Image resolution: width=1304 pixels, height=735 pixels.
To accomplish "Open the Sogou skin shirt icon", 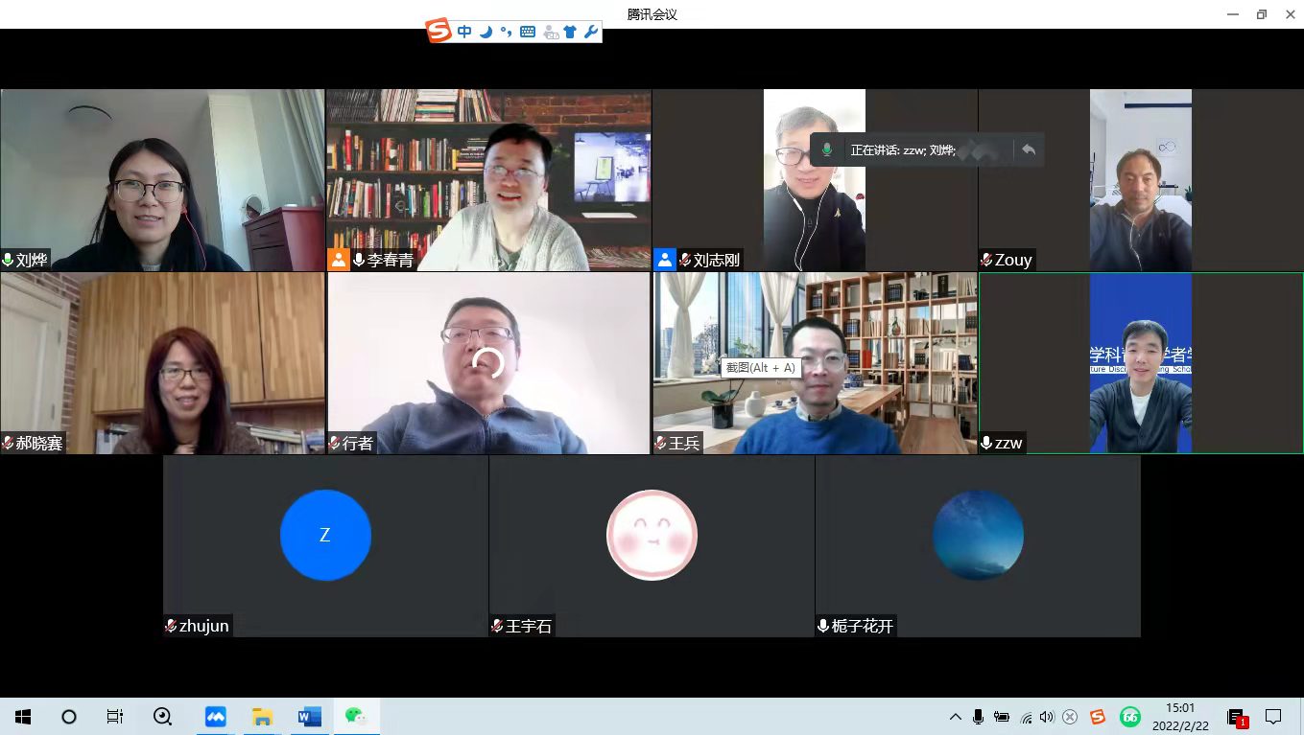I will pyautogui.click(x=570, y=33).
